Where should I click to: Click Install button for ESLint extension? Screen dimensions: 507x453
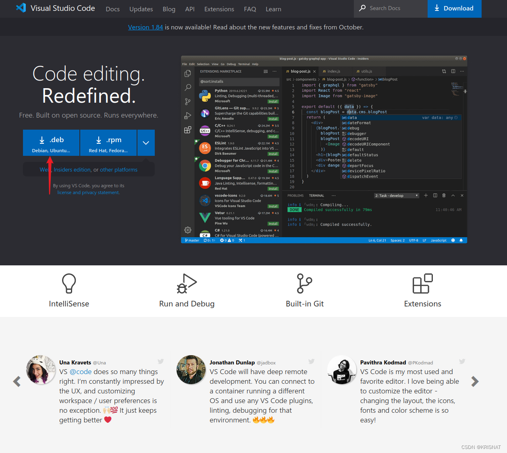tap(273, 154)
